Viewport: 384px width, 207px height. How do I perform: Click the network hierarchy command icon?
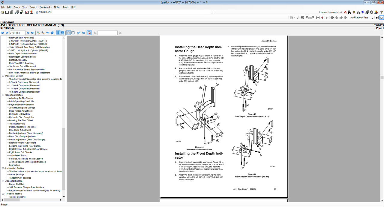click(x=358, y=12)
